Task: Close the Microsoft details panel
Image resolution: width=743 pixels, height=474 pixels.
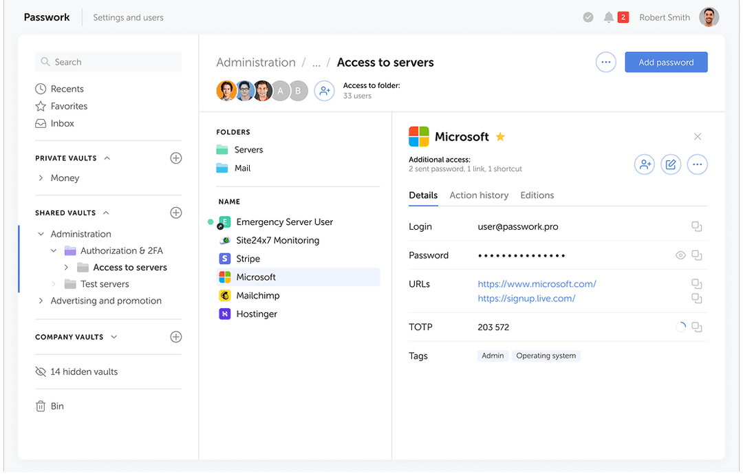Action: click(x=697, y=136)
